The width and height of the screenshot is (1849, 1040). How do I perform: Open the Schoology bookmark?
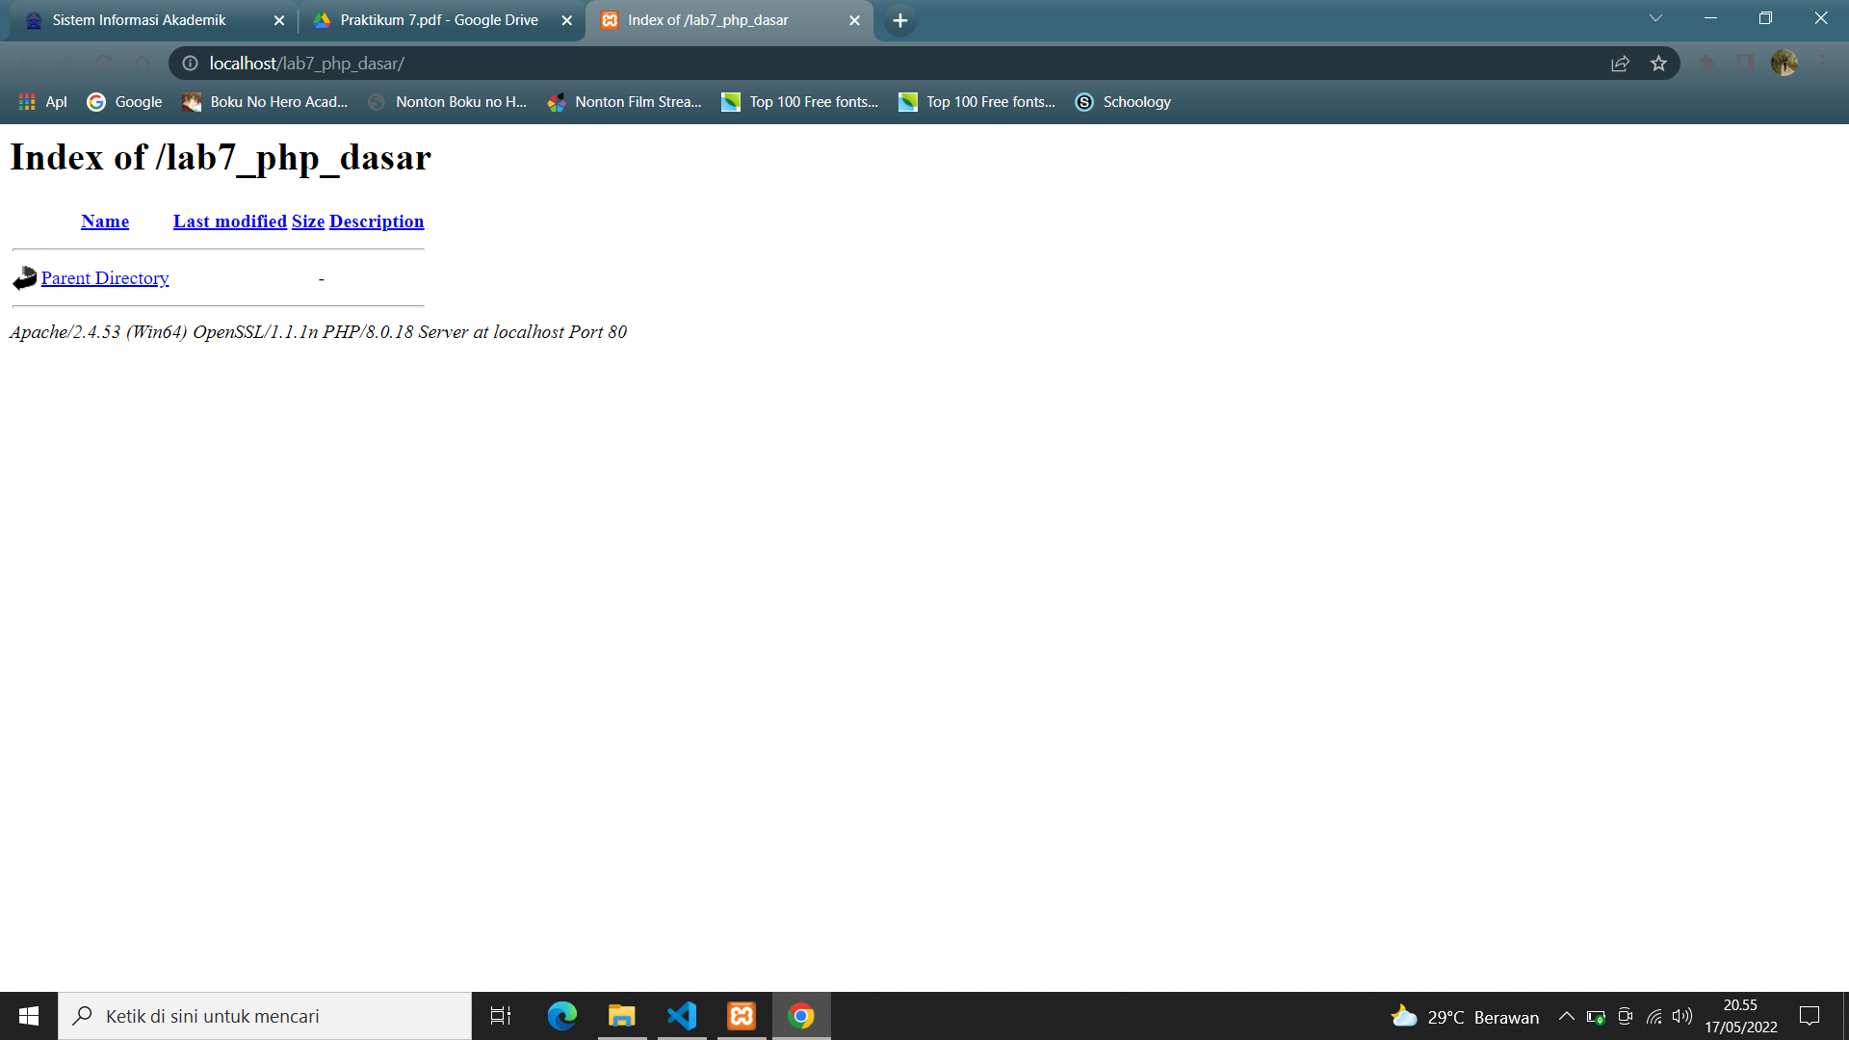[x=1122, y=101]
